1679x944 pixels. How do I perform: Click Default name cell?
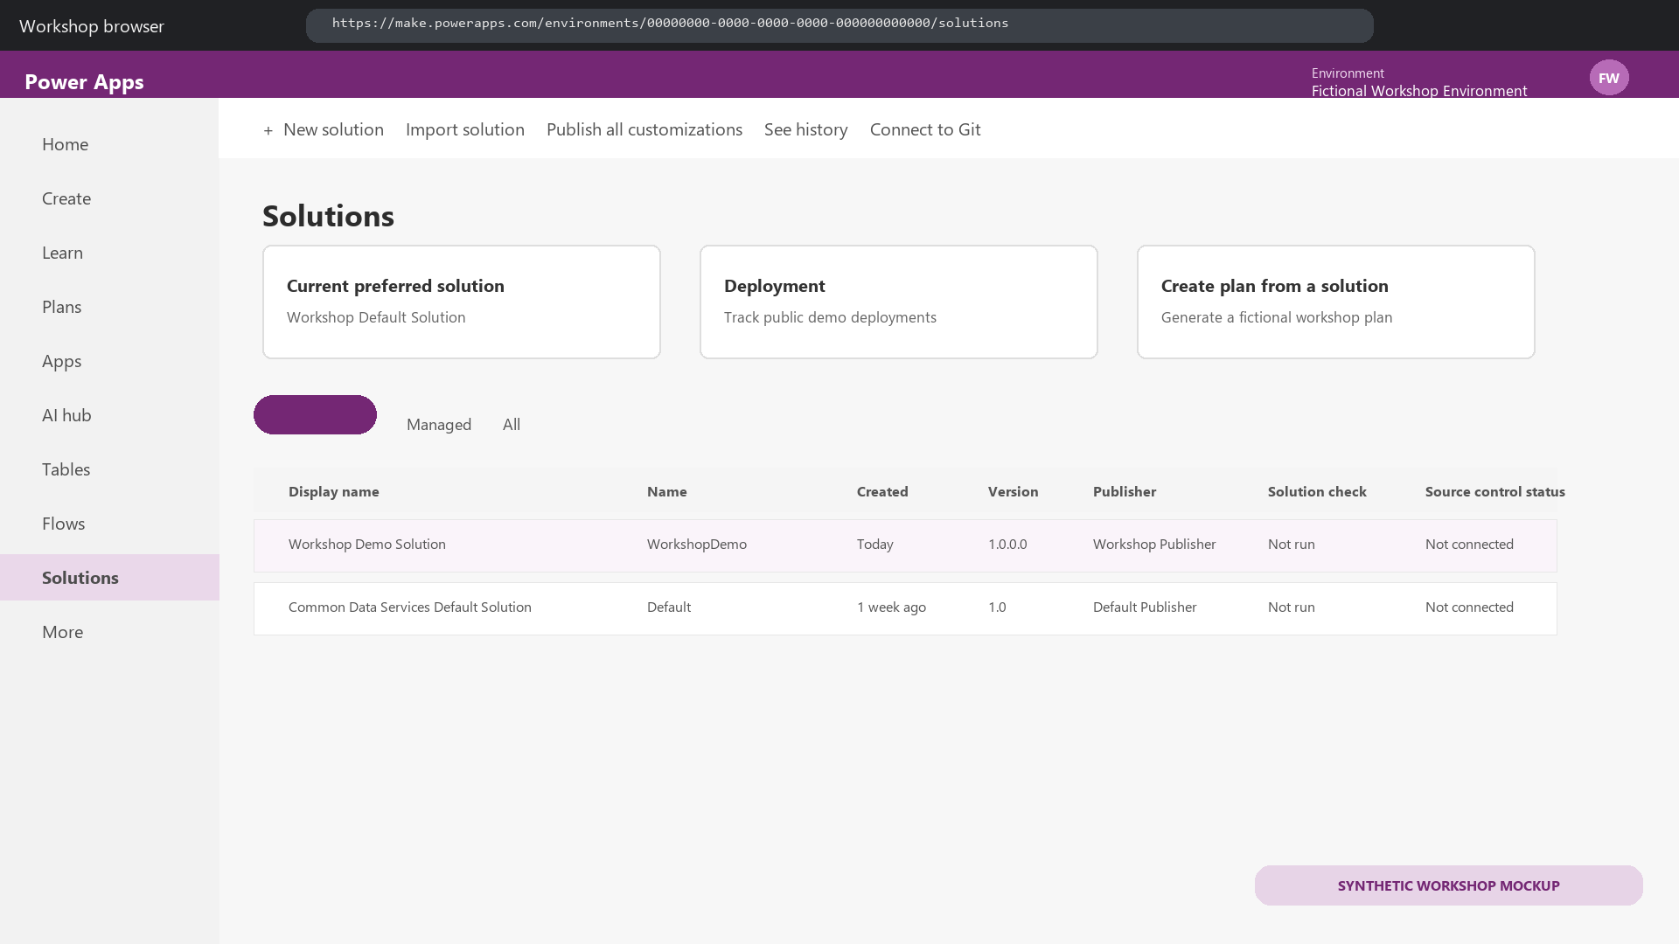click(x=669, y=607)
